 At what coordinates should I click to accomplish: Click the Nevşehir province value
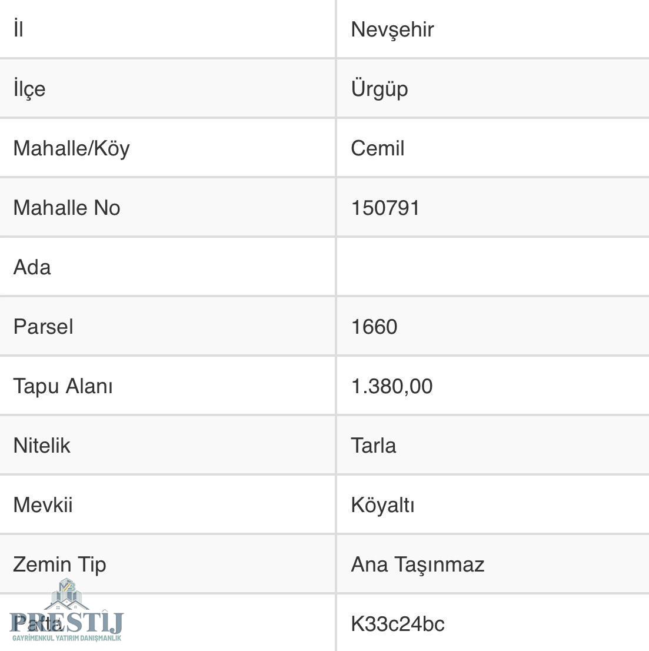(392, 29)
